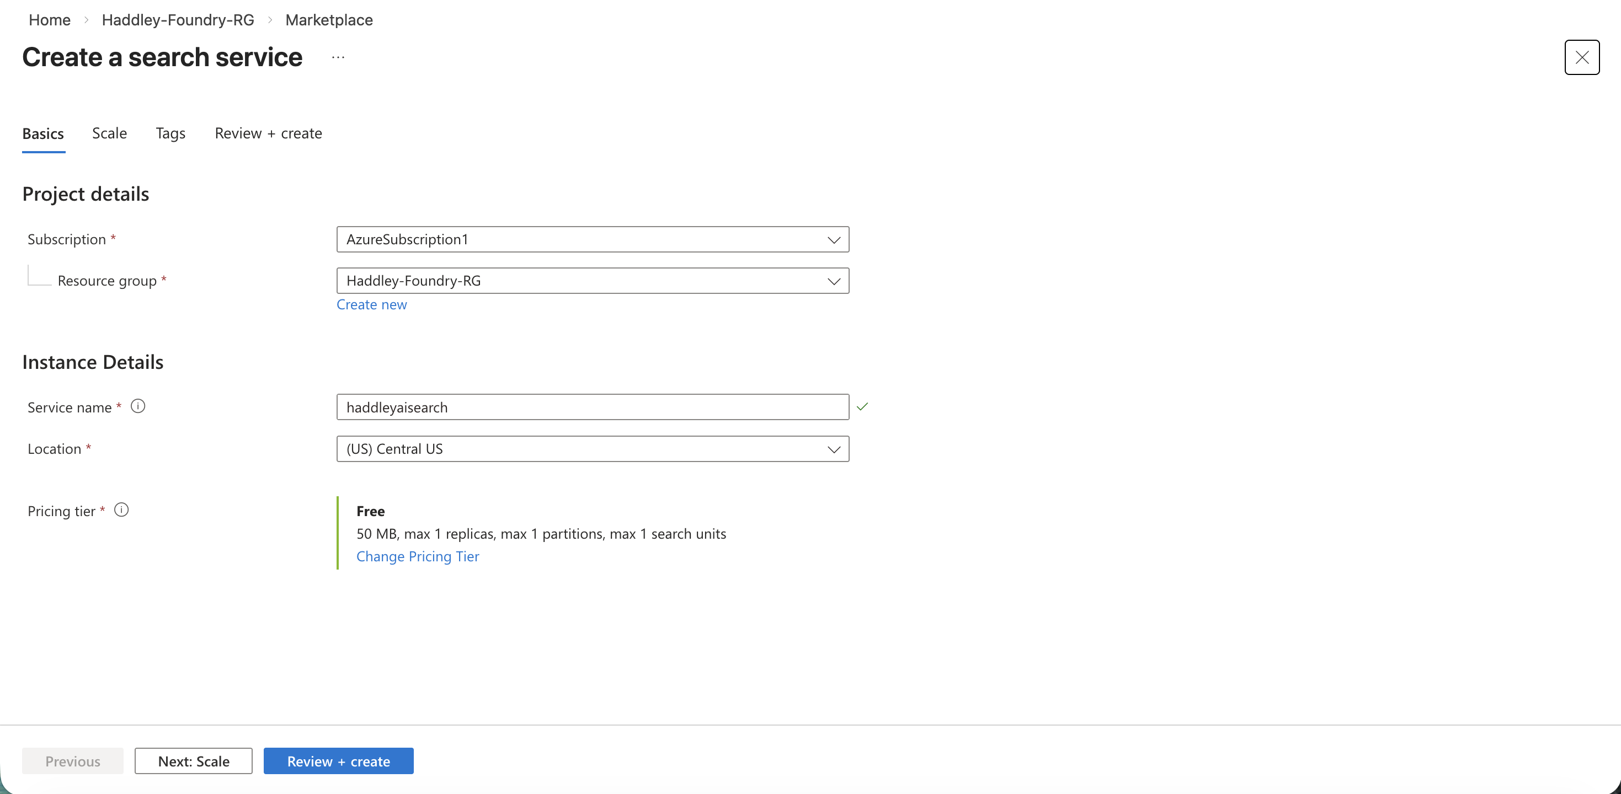
Task: Click the info icon beside Pricing tier
Action: click(x=121, y=510)
